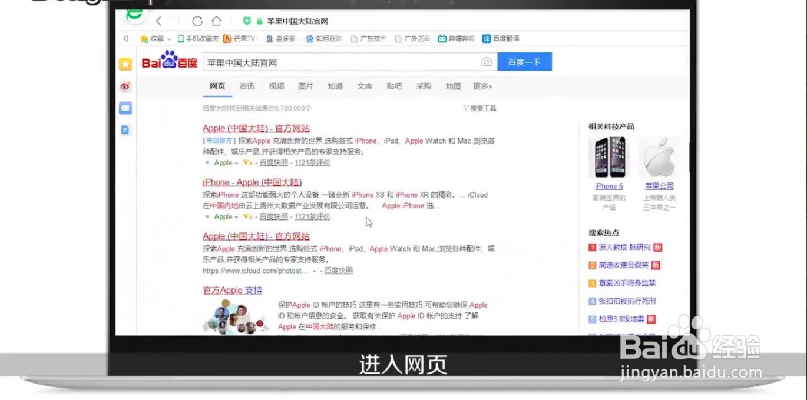Click the browser back arrow

coord(159,21)
